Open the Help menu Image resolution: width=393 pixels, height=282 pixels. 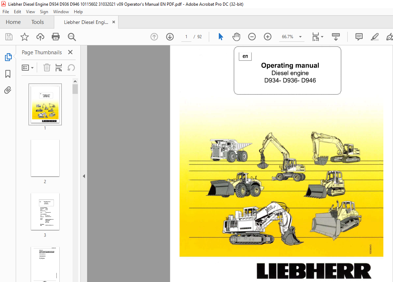78,12
